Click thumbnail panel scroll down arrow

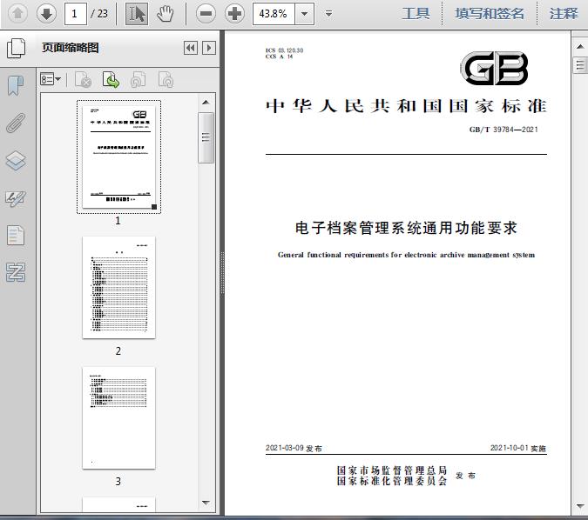pyautogui.click(x=206, y=503)
